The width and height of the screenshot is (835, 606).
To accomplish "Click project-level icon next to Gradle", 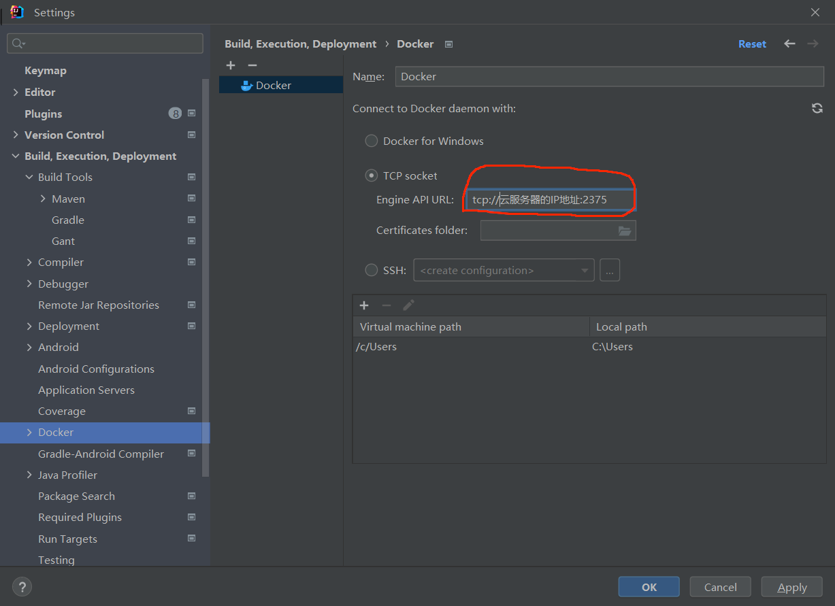I will 191,220.
